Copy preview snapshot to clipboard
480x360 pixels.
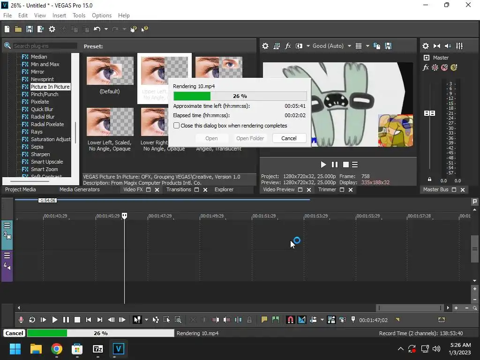377,46
